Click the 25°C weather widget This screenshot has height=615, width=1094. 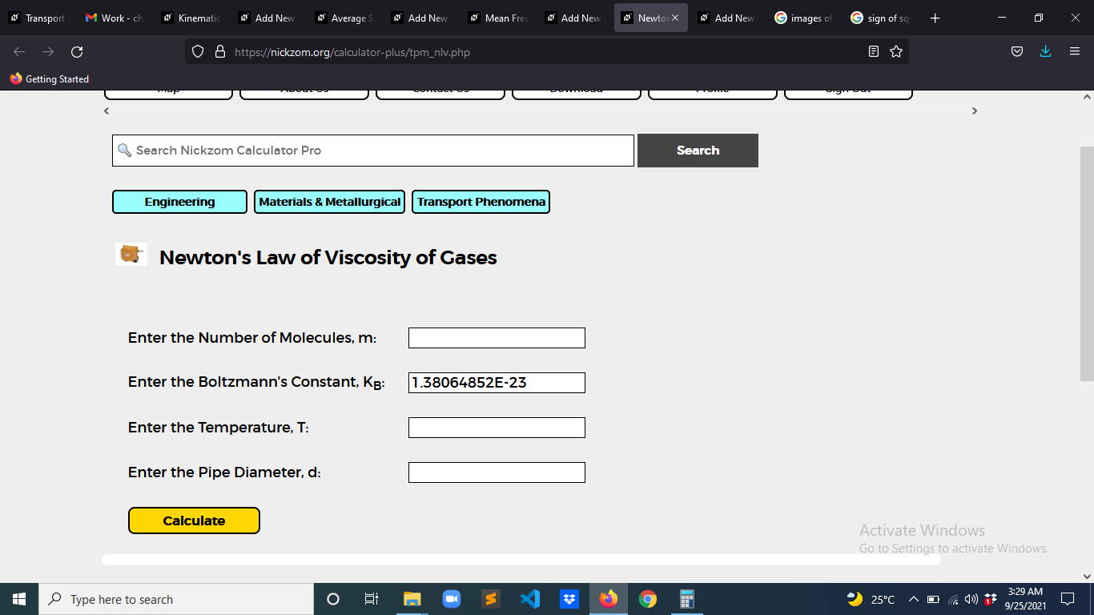point(871,599)
